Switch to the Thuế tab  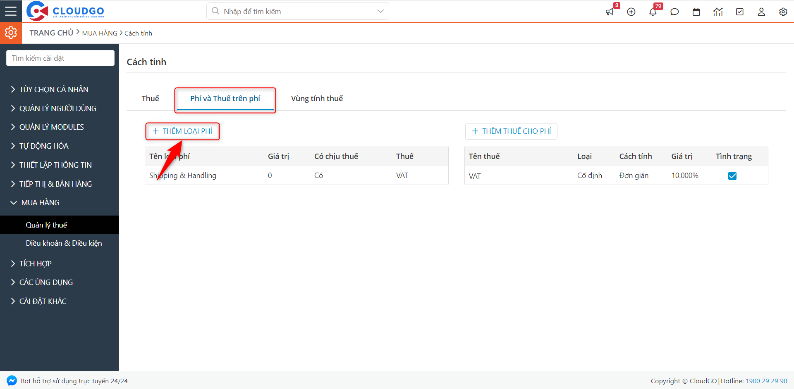pos(150,98)
